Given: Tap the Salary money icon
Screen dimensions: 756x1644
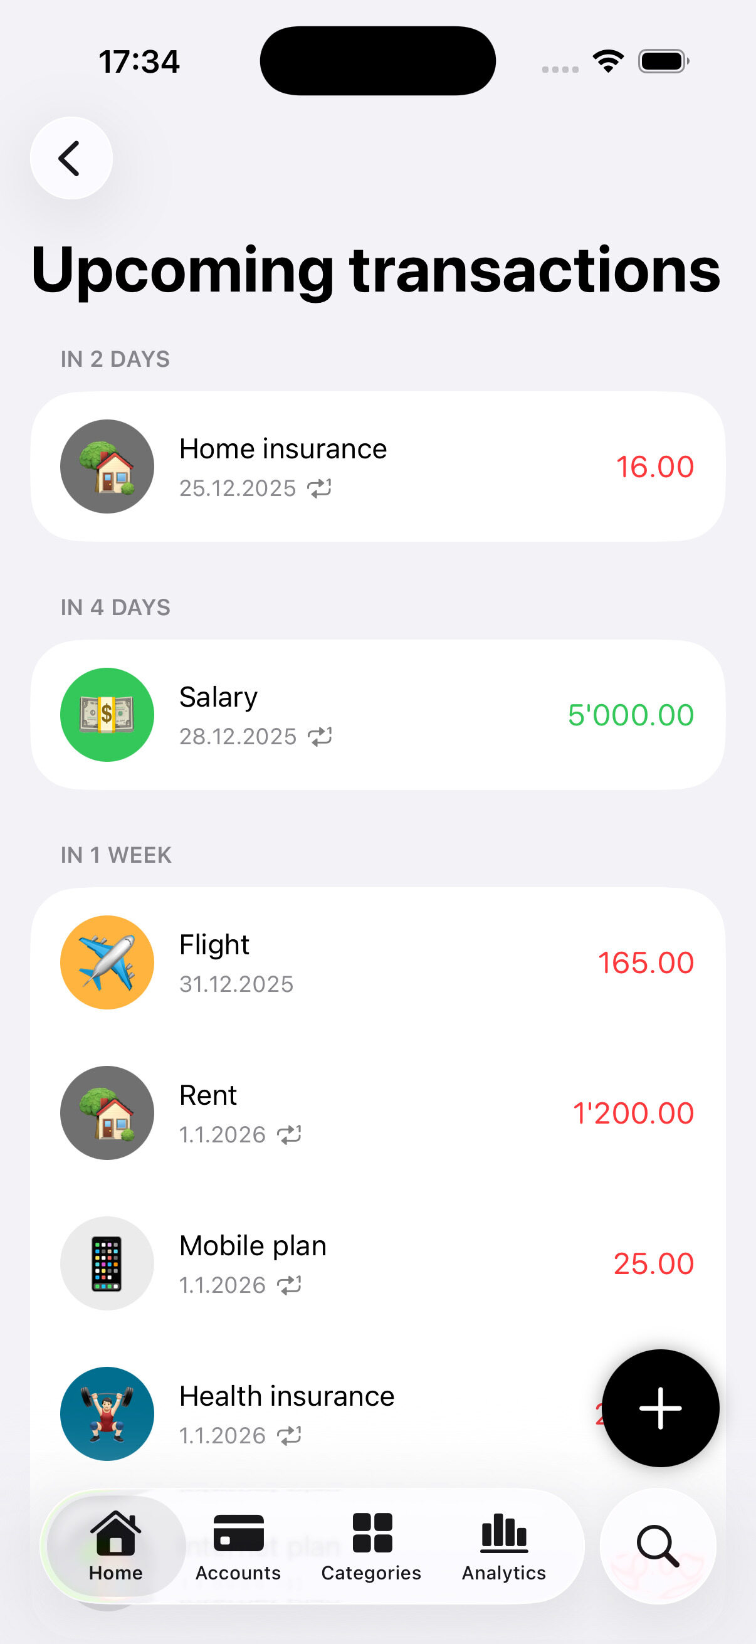Looking at the screenshot, I should point(107,714).
